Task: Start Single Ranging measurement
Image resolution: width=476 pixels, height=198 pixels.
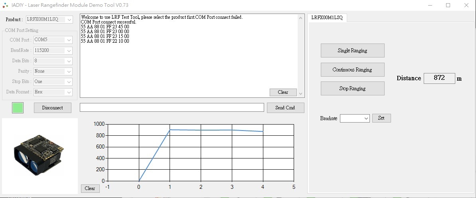Action: pyautogui.click(x=352, y=51)
